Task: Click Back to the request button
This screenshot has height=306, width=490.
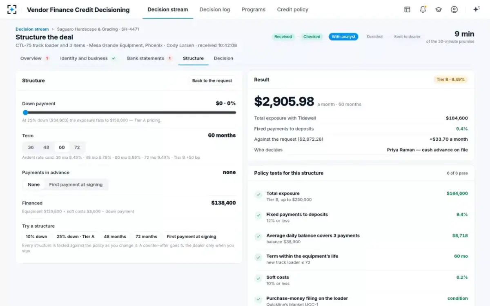Action: (212, 81)
